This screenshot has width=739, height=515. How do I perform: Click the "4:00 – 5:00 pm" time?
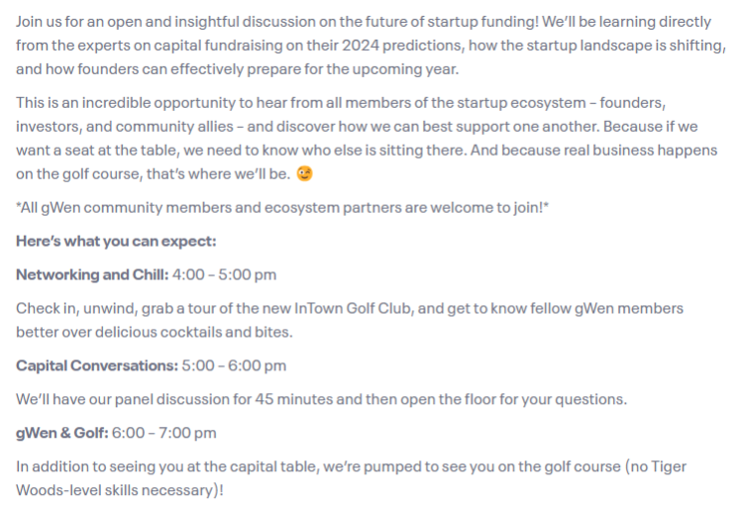click(225, 274)
